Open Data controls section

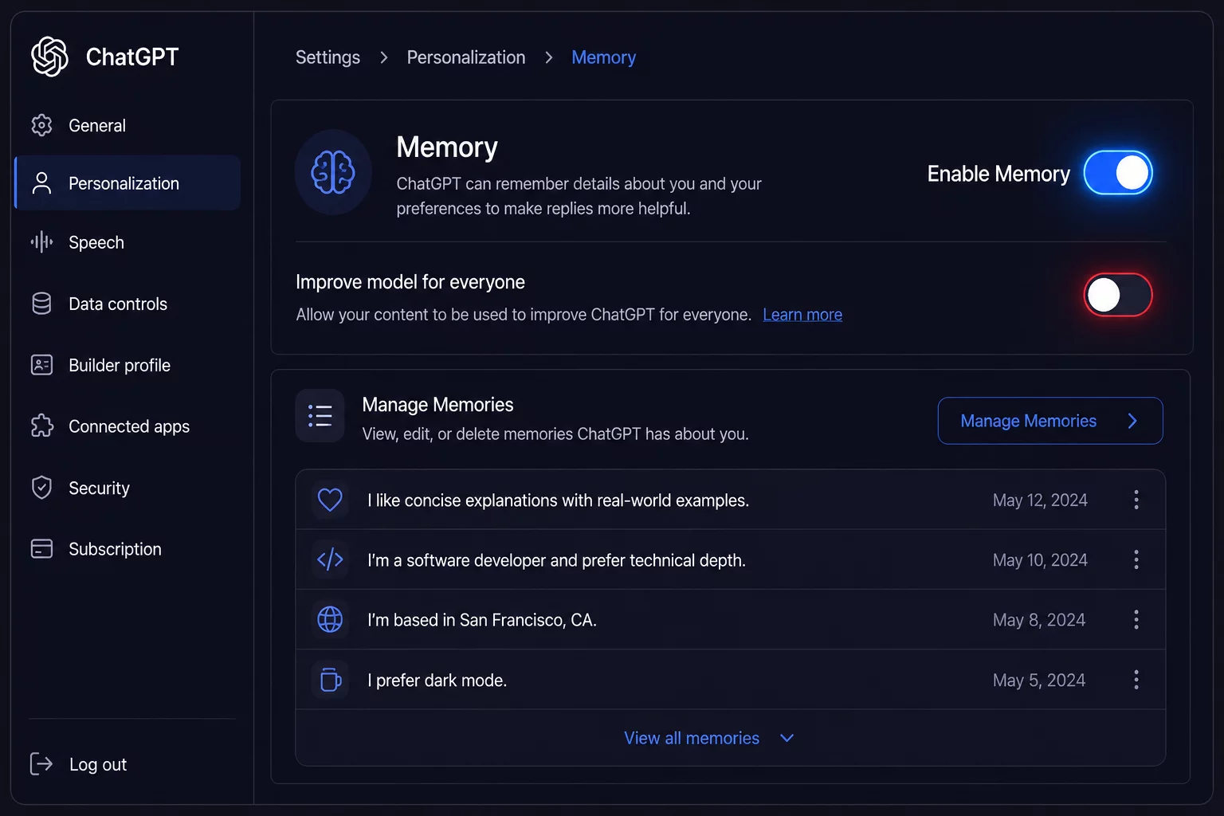click(127, 304)
